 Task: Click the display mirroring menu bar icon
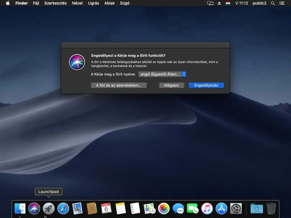click(x=210, y=3)
